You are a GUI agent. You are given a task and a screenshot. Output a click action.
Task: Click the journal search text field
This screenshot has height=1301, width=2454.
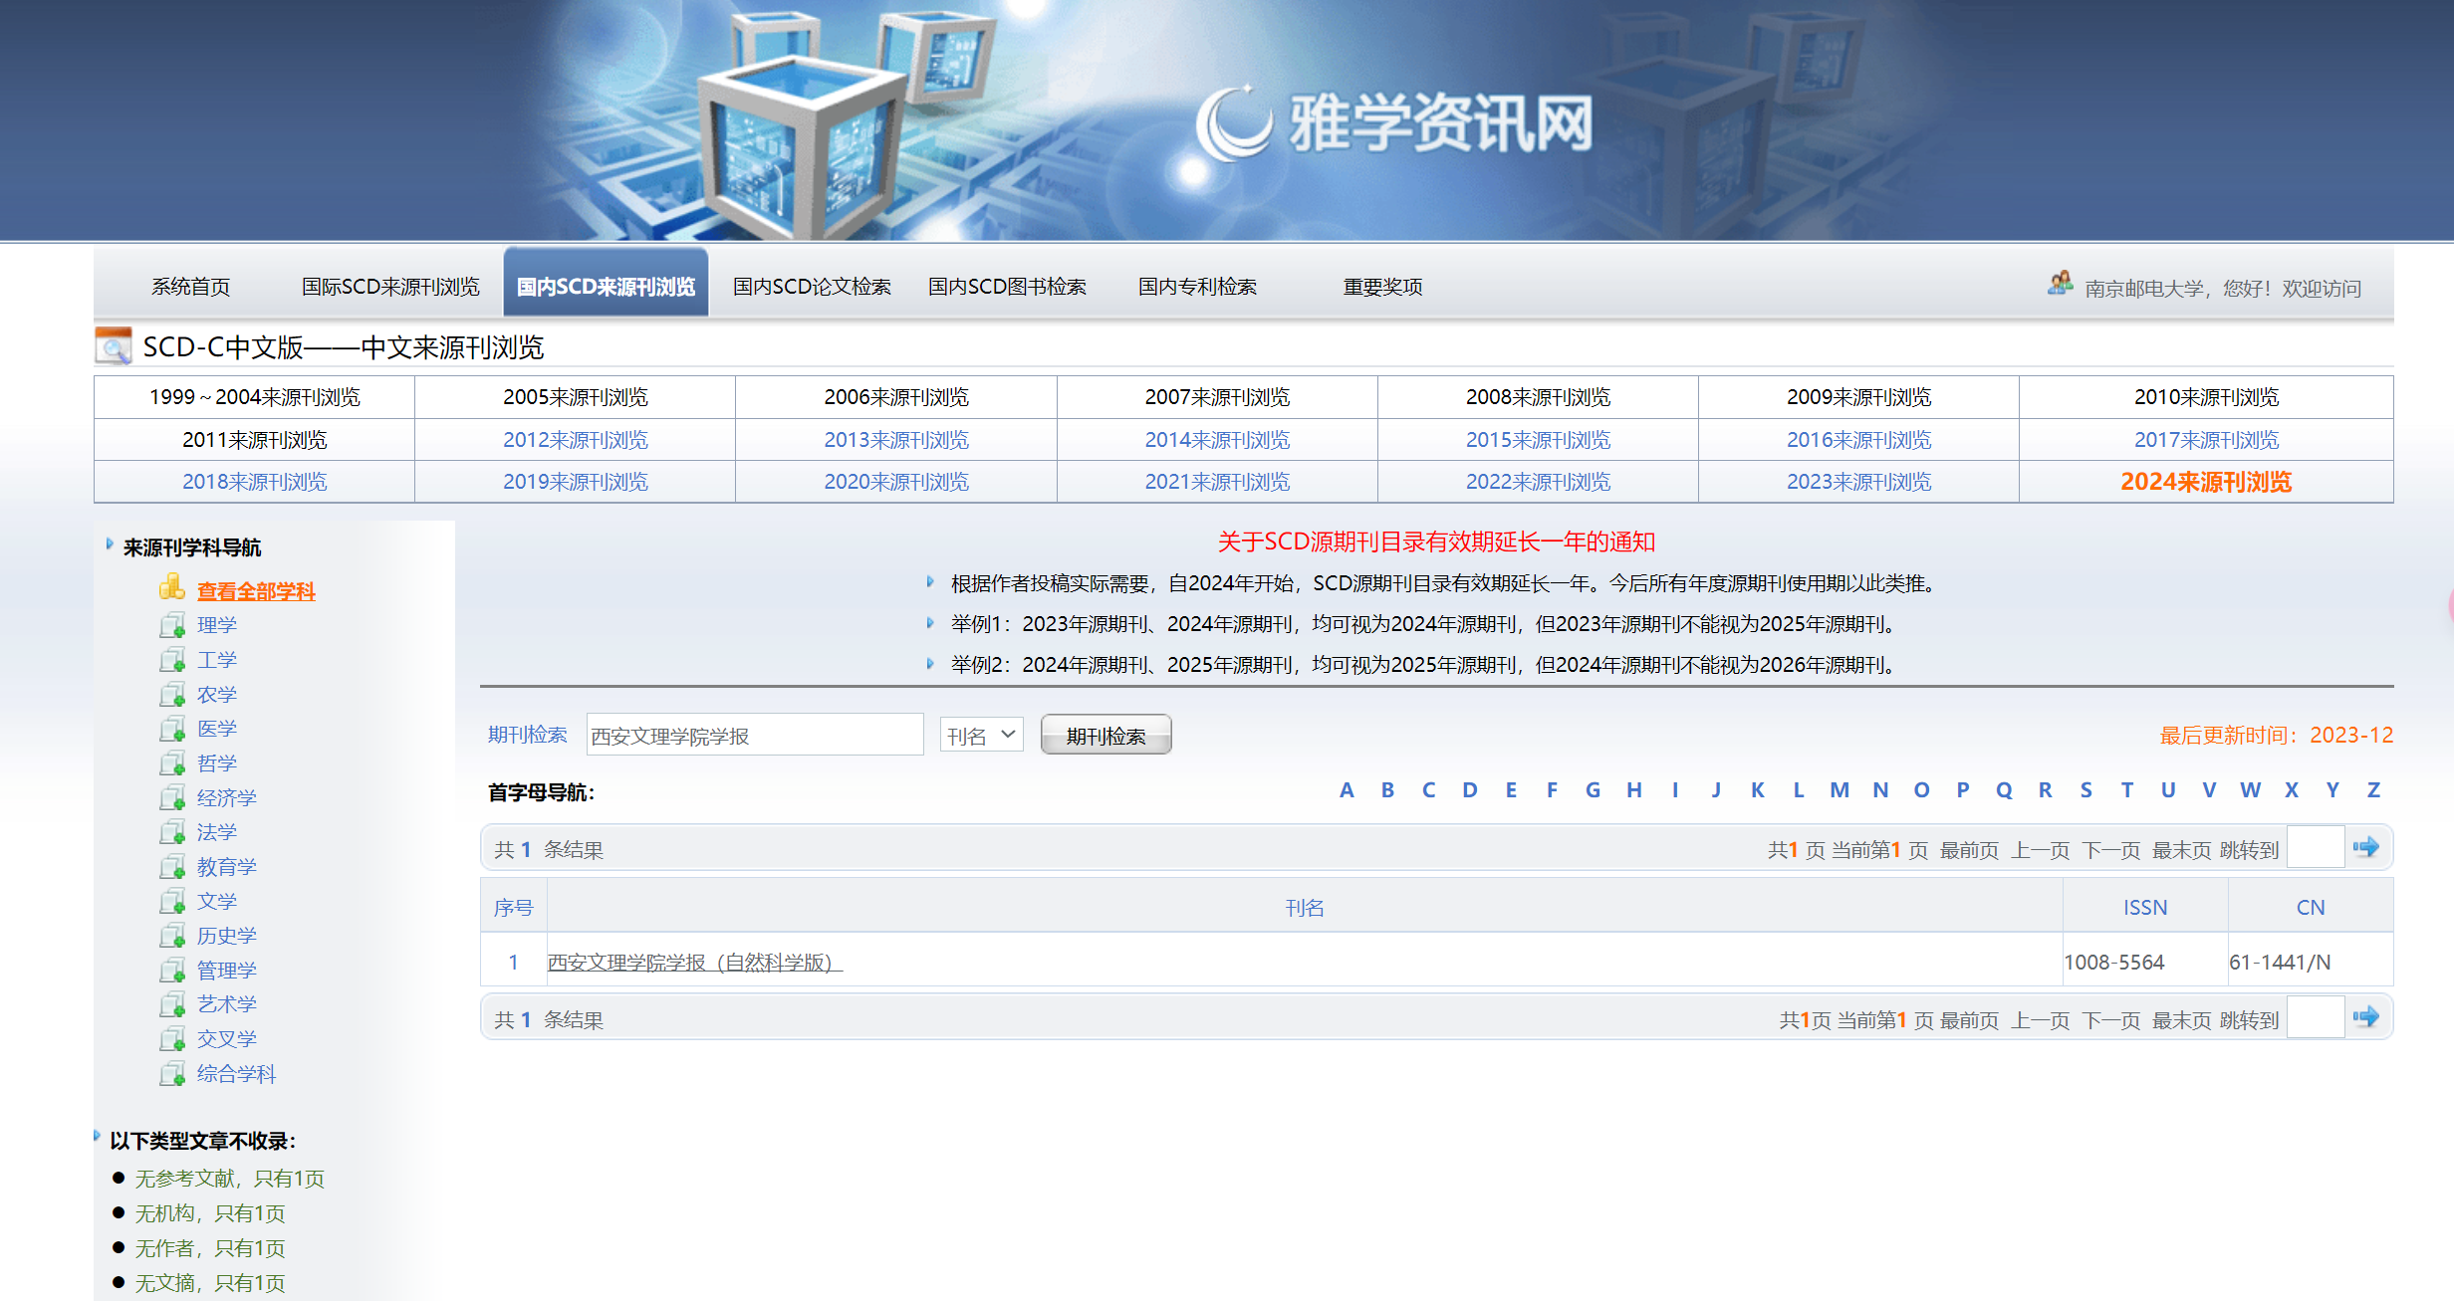coord(754,735)
